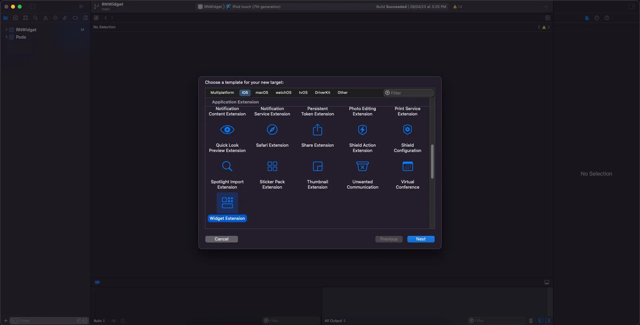This screenshot has width=640, height=325.
Task: Pick the Sticker Pack Extension icon
Action: (x=272, y=166)
